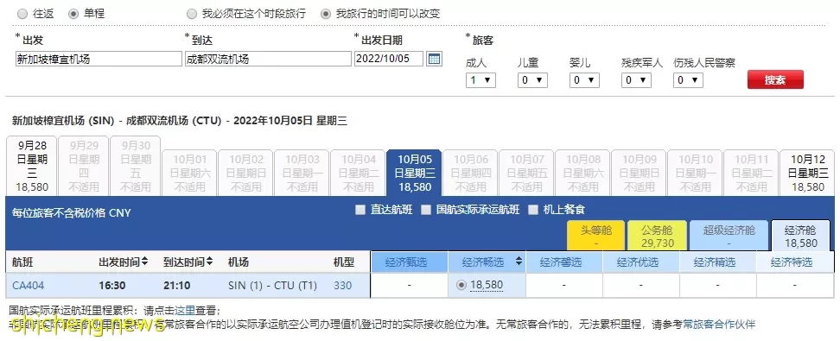
Task: Select the 往返 round-trip radio button
Action: coord(22,15)
